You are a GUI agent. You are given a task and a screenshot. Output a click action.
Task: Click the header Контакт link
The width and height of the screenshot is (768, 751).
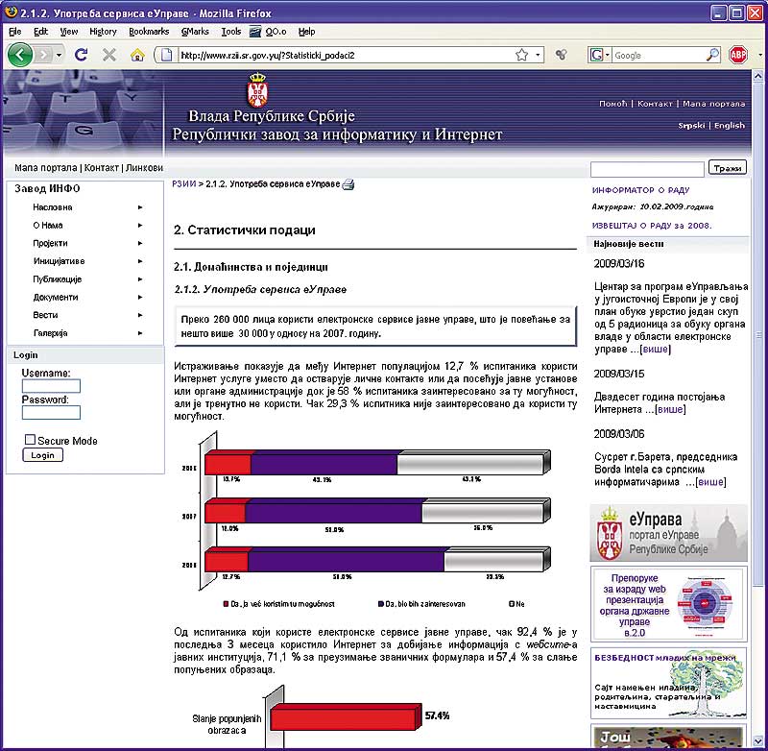655,104
